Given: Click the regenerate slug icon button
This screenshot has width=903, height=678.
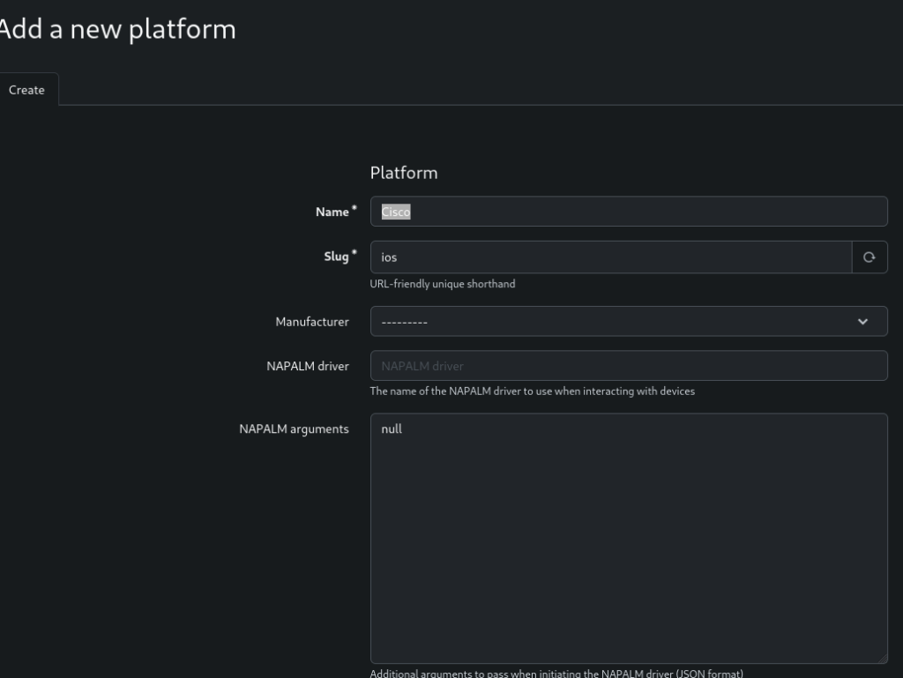Looking at the screenshot, I should (869, 257).
